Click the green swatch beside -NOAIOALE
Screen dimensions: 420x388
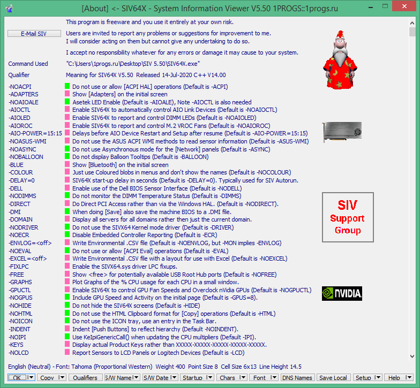click(x=67, y=102)
